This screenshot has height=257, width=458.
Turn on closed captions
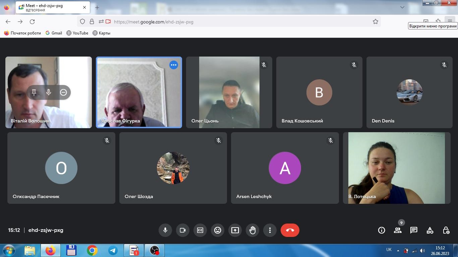coord(200,230)
